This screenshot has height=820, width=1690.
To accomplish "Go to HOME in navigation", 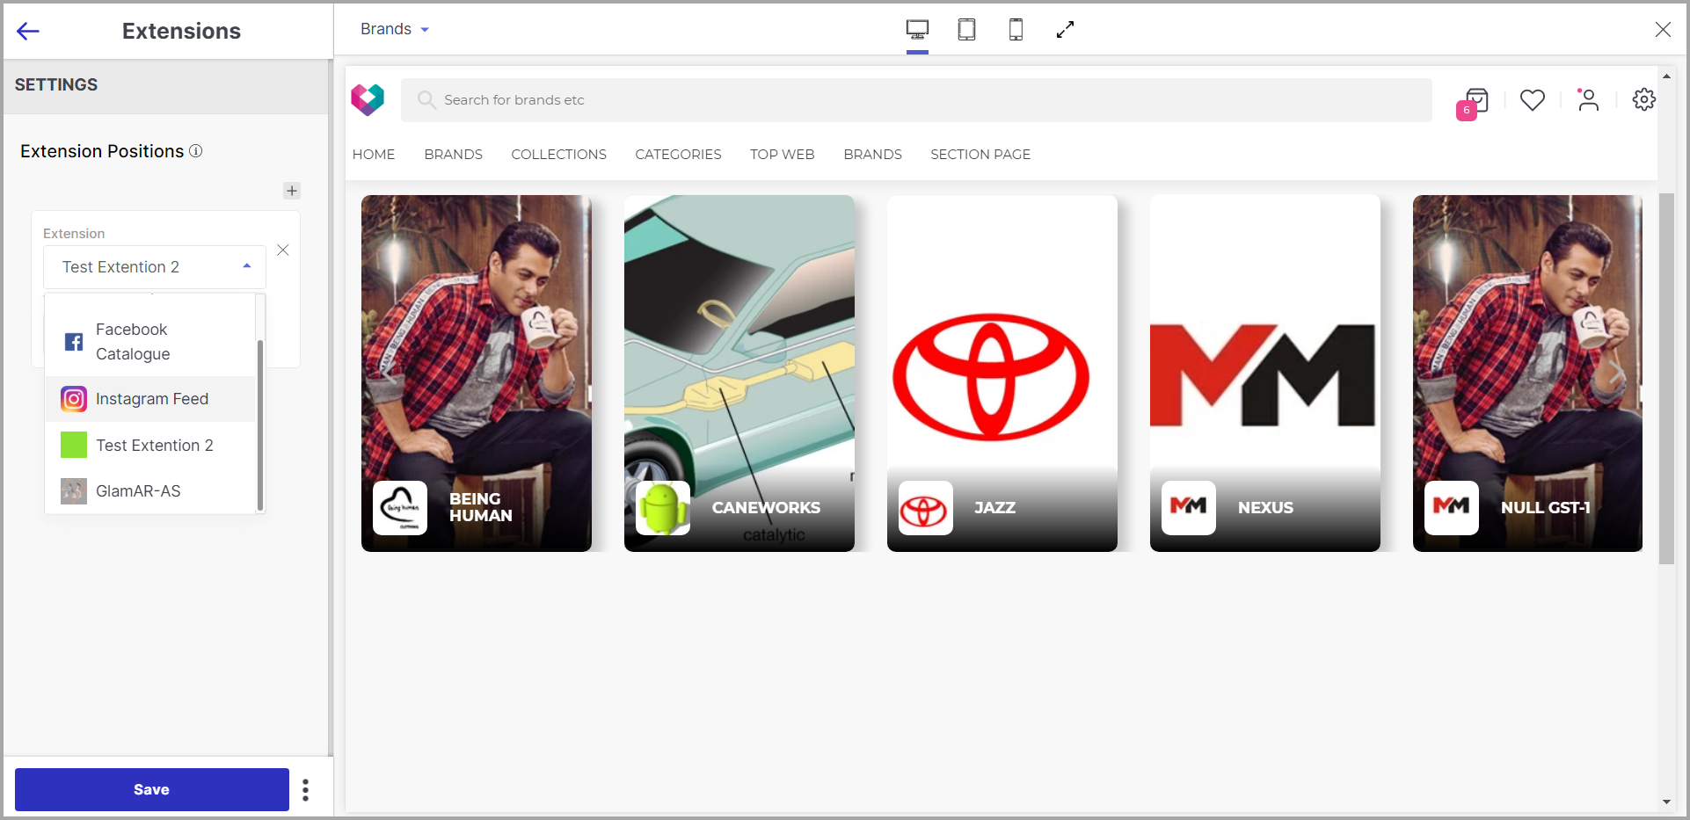I will tap(374, 155).
